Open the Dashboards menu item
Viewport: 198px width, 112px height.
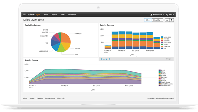click(x=72, y=14)
